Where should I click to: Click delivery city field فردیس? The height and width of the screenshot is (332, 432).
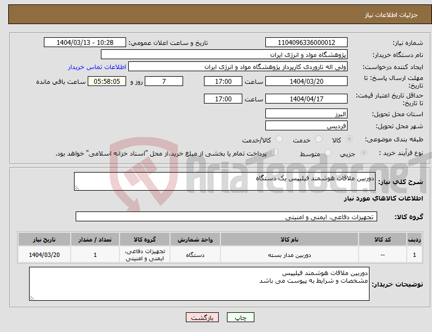306,125
